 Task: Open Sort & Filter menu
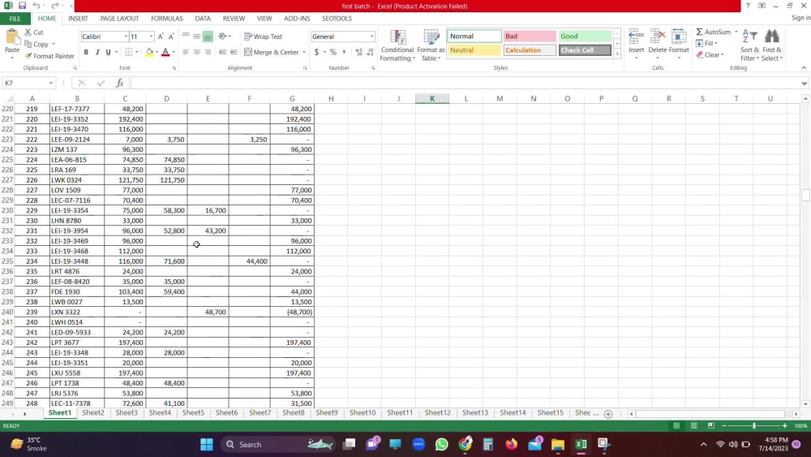click(x=749, y=45)
